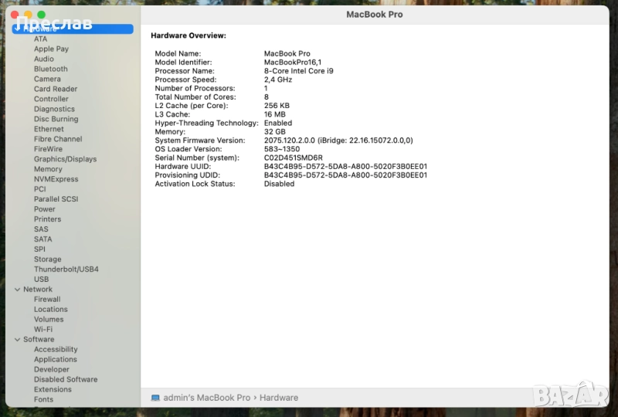Select Storage in the sidebar
Viewport: 618px width, 417px height.
pyautogui.click(x=47, y=259)
